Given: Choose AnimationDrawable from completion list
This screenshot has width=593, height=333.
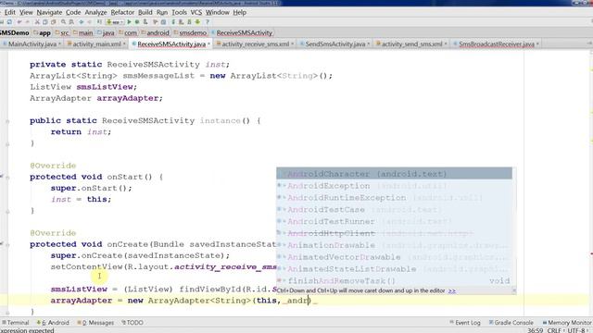Looking at the screenshot, I should (394, 245).
